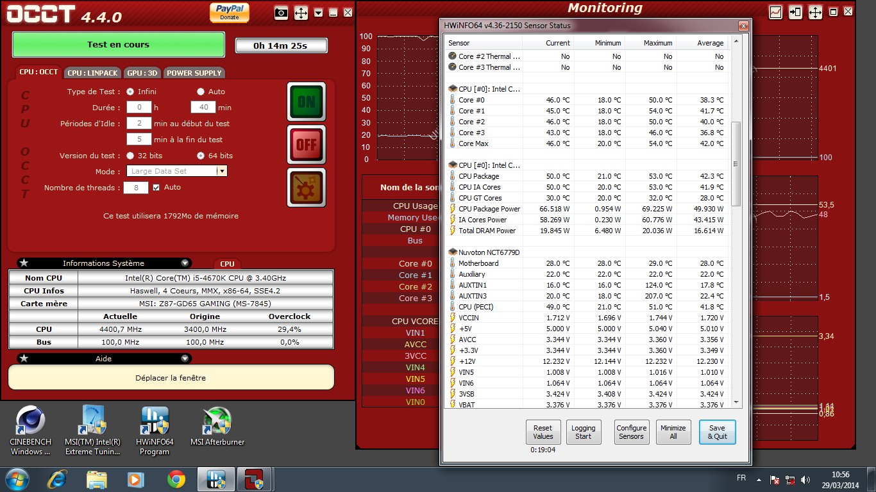This screenshot has height=492, width=876.
Task: Click the star icon beside Informations Système
Action: 24,263
